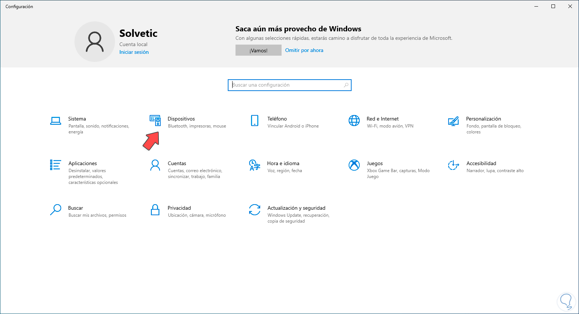Click the Dispositivos keyboard and speaker icon
Viewport: 579px width, 314px height.
(155, 121)
